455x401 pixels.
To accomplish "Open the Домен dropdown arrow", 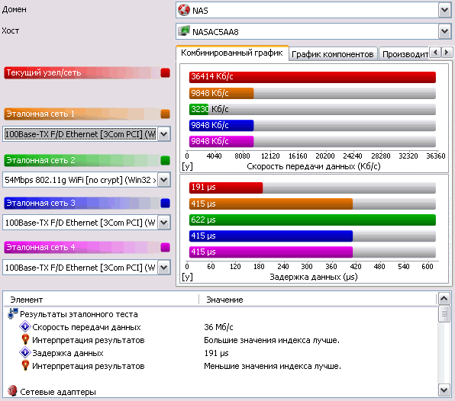I will click(444, 10).
